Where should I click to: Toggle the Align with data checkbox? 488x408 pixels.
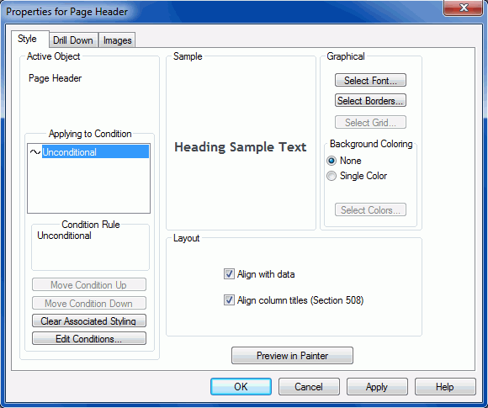tap(229, 274)
